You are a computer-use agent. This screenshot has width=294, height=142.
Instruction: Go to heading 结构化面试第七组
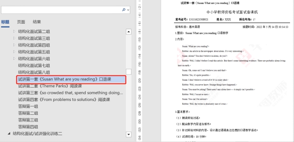coord(34,65)
